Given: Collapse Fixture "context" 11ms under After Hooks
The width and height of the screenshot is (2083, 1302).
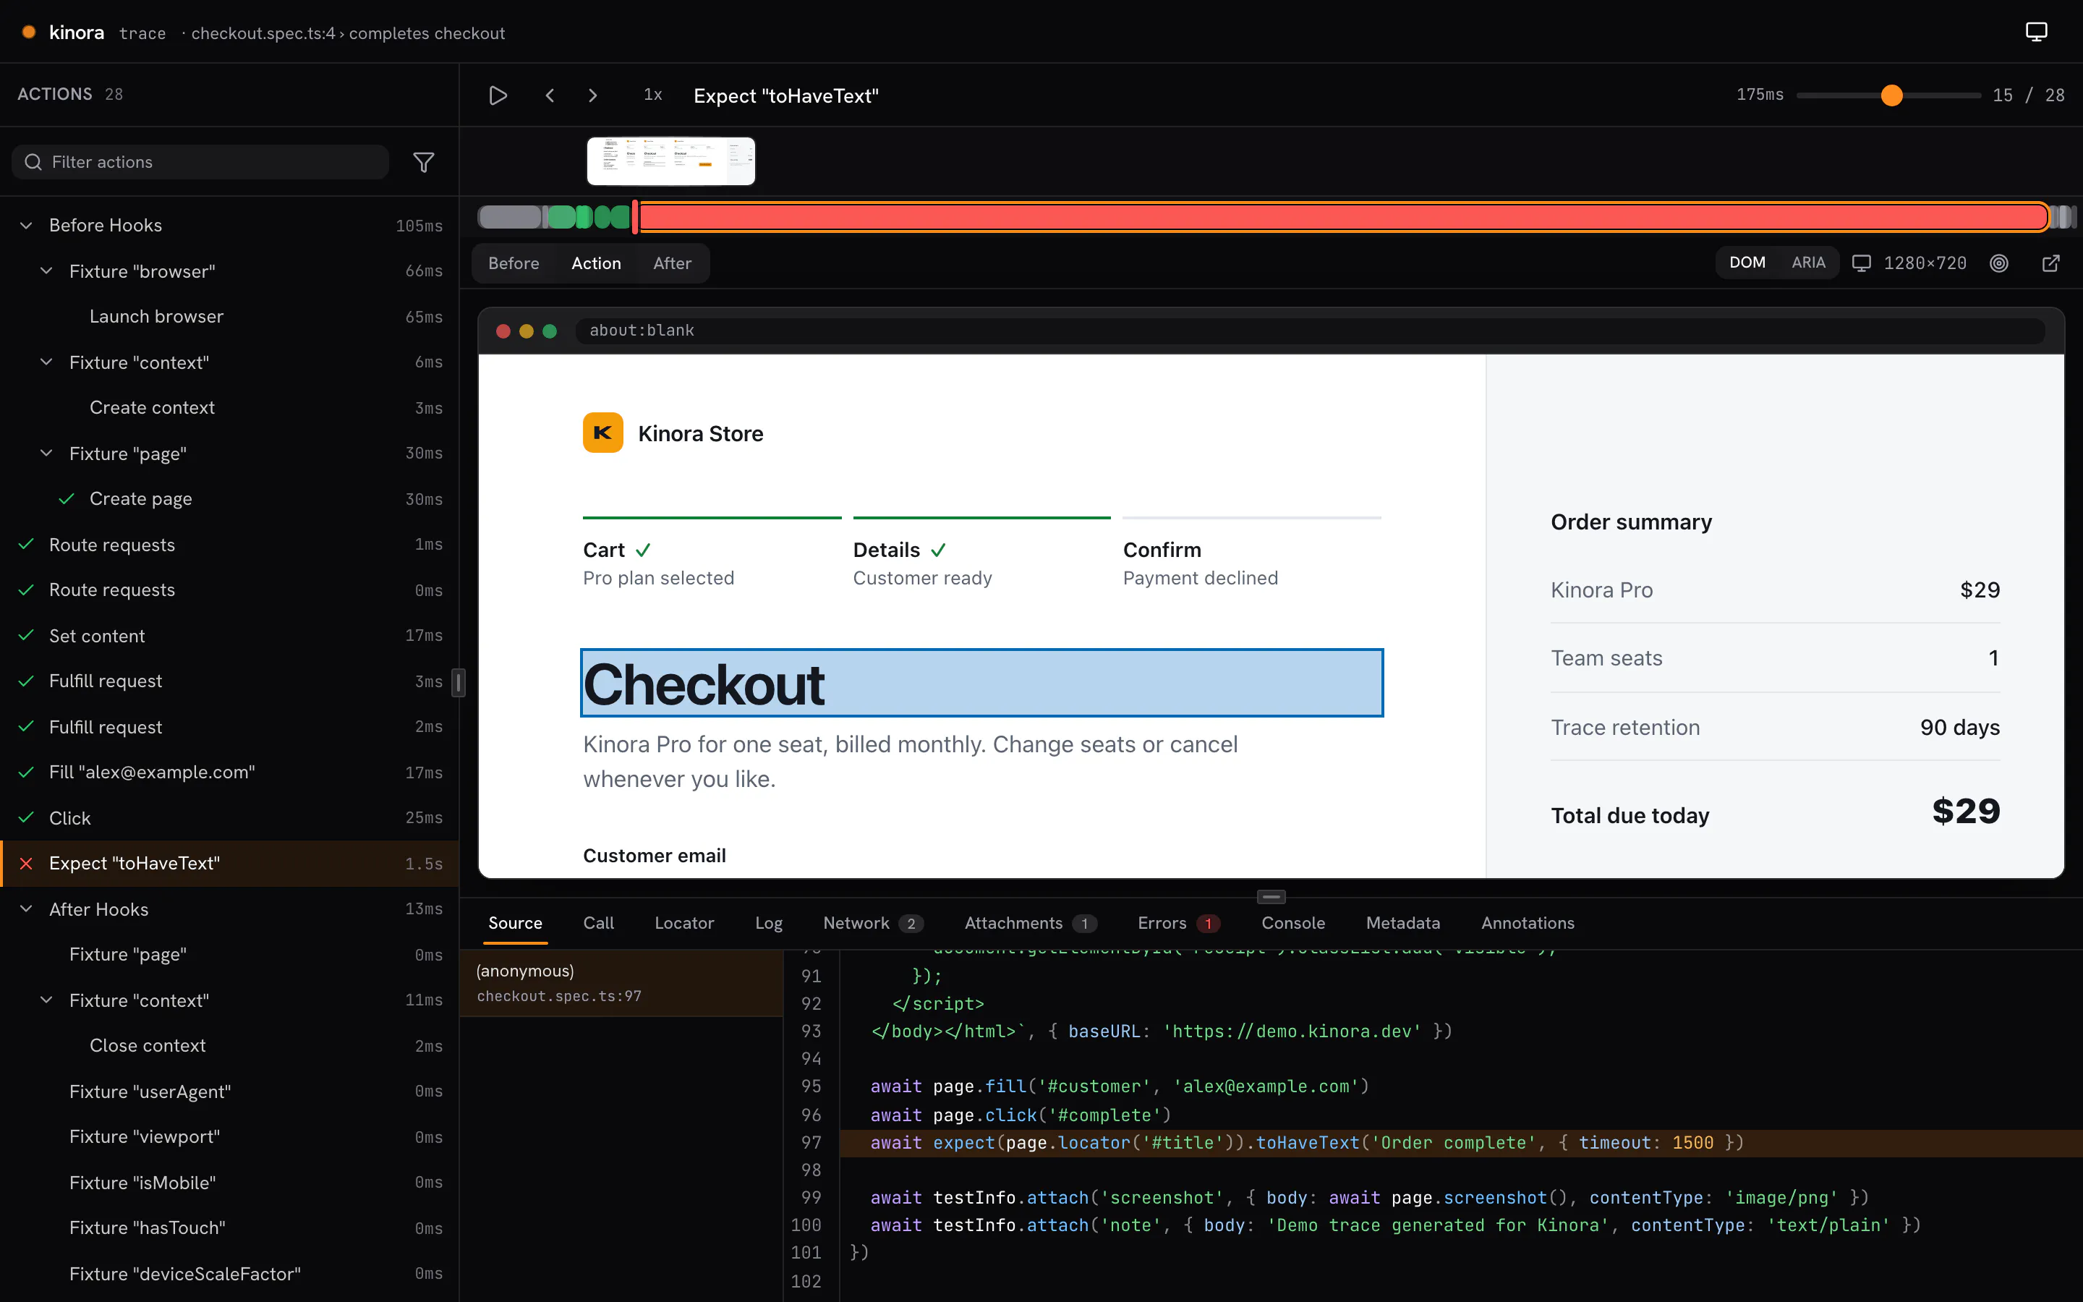Looking at the screenshot, I should (x=46, y=1000).
